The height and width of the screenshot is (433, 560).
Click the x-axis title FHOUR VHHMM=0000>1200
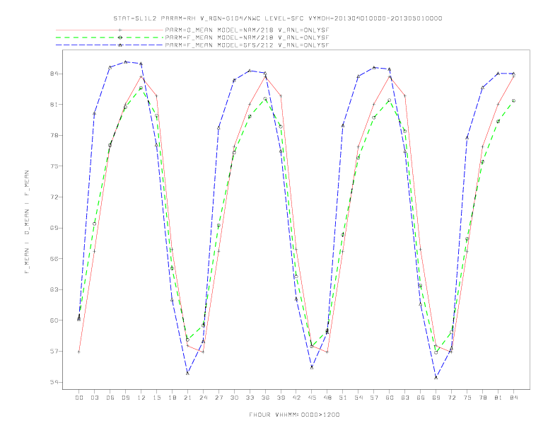tap(294, 415)
